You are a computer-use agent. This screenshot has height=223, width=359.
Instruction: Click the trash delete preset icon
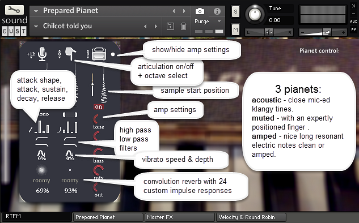coord(183,26)
